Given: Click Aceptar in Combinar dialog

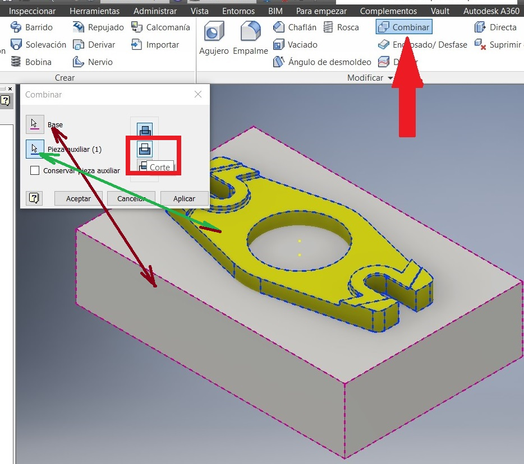Looking at the screenshot, I should (x=78, y=198).
